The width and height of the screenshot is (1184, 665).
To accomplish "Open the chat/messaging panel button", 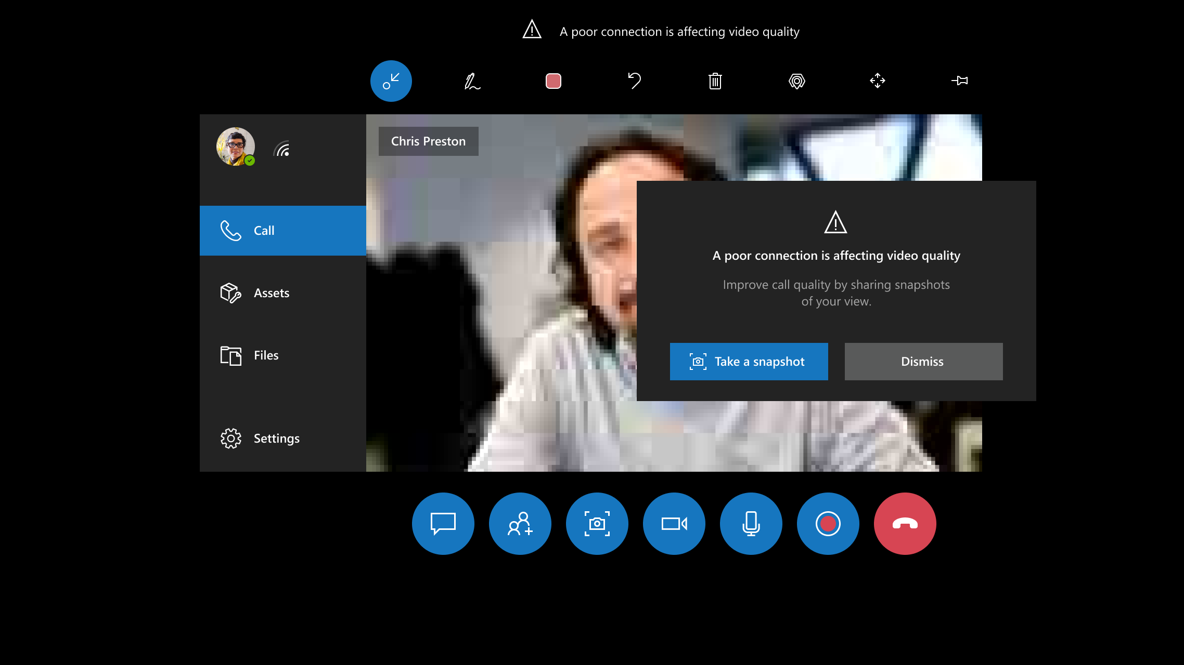I will click(x=443, y=524).
